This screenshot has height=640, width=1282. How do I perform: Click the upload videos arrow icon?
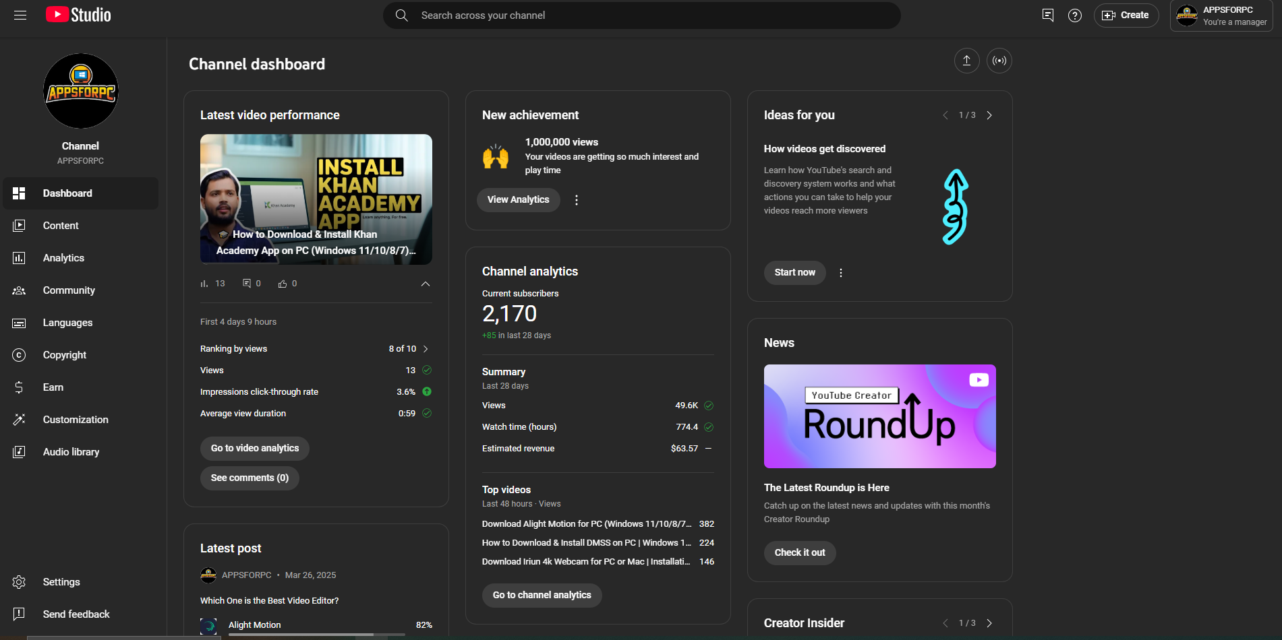pos(966,61)
